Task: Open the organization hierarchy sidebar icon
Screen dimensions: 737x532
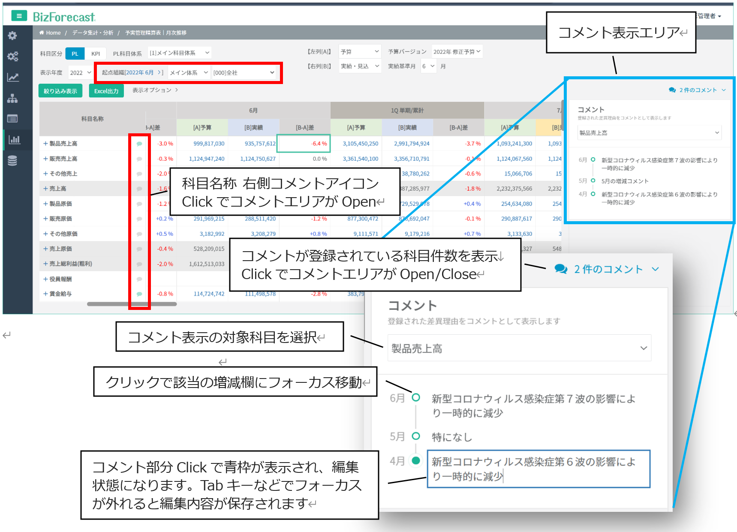Action: [12, 99]
